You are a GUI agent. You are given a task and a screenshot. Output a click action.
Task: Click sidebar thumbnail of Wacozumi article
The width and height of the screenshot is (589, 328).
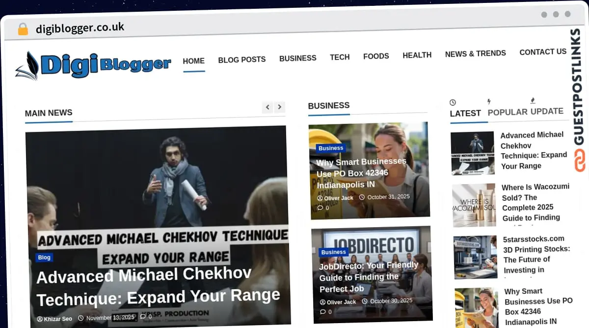tap(474, 205)
